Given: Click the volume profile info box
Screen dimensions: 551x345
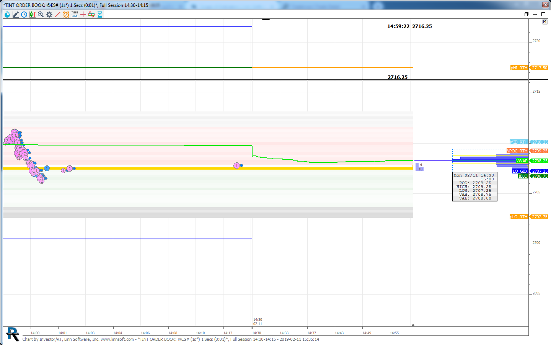Looking at the screenshot, I should [474, 187].
